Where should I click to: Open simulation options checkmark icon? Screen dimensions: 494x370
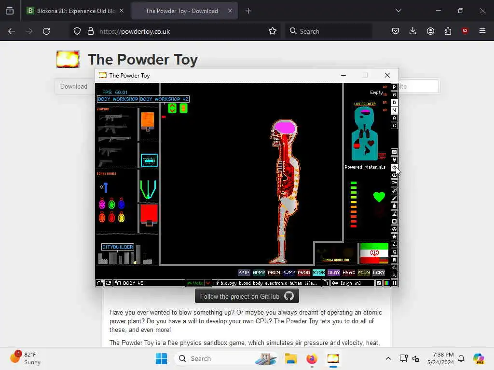[379, 283]
